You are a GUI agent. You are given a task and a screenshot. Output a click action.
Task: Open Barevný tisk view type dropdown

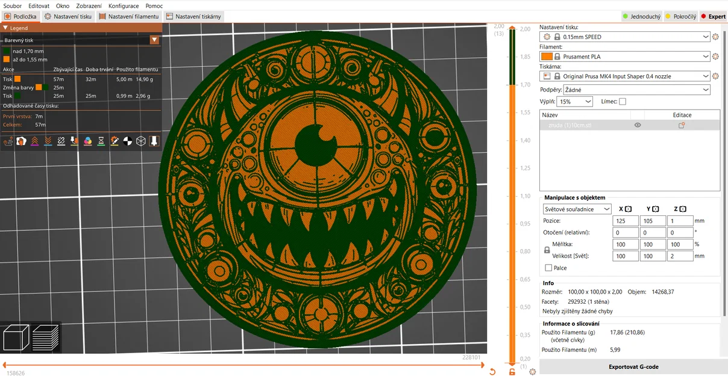tap(155, 40)
